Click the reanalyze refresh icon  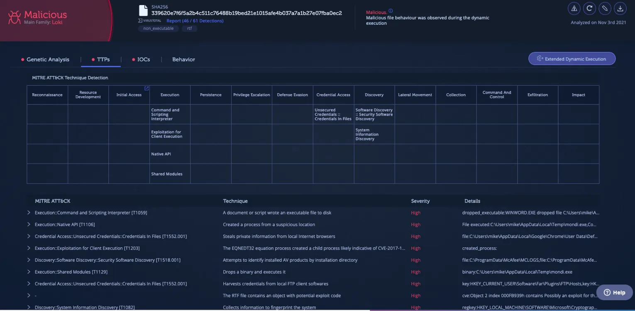pyautogui.click(x=589, y=8)
